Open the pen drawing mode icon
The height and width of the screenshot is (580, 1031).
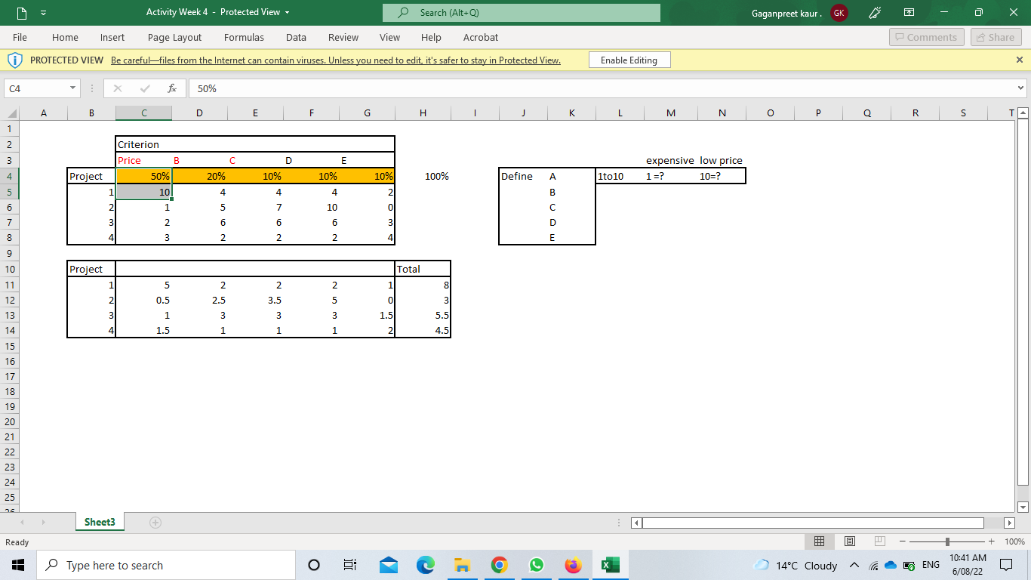coord(876,12)
